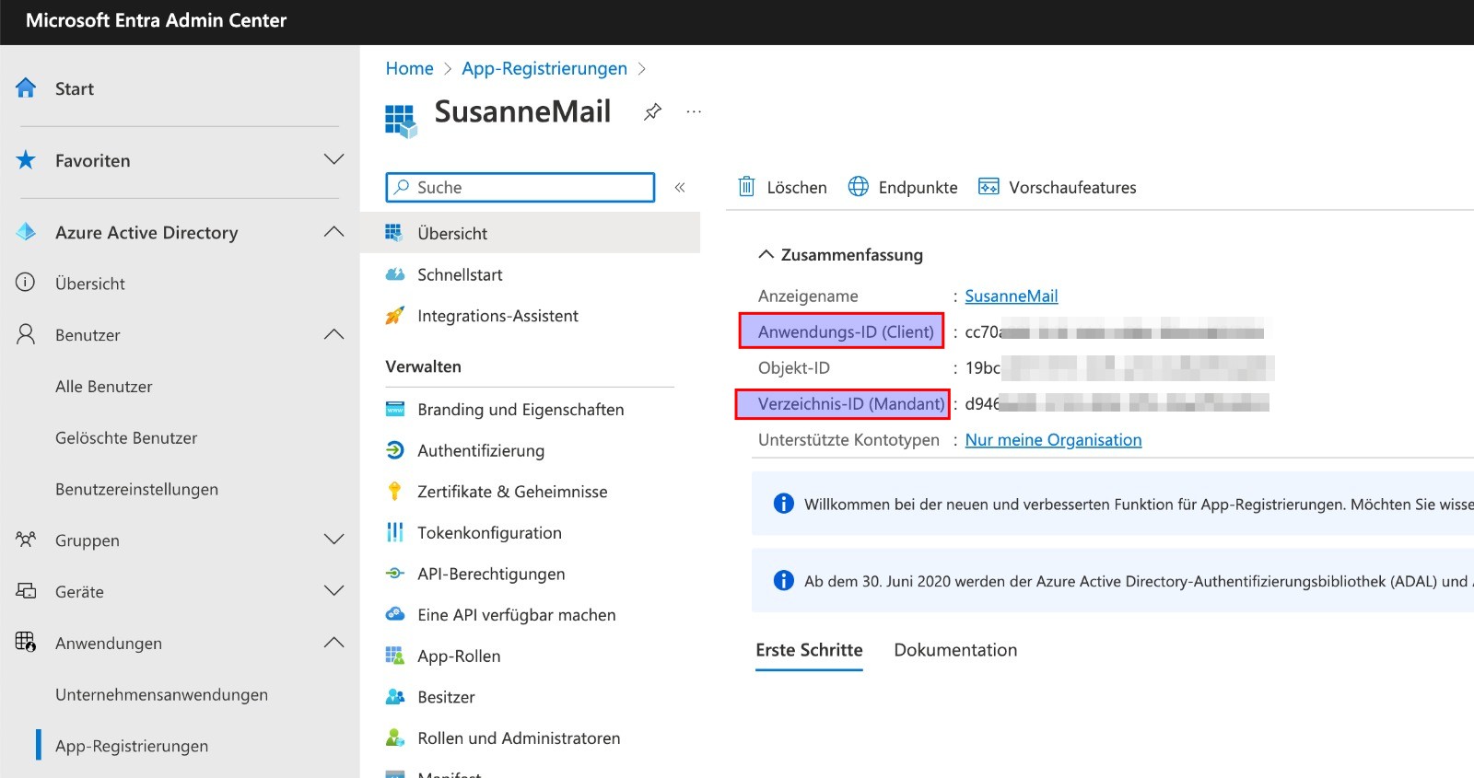1474x778 pixels.
Task: Collapse the Zusammenfassung section
Action: click(x=766, y=255)
